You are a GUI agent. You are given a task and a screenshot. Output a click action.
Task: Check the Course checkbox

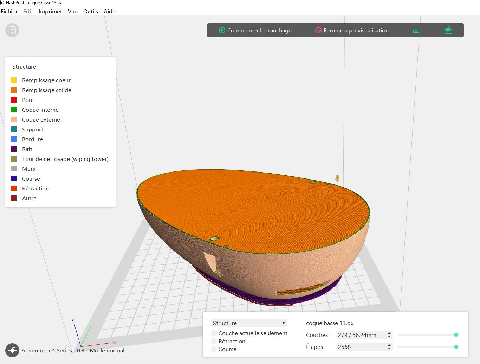(x=214, y=349)
